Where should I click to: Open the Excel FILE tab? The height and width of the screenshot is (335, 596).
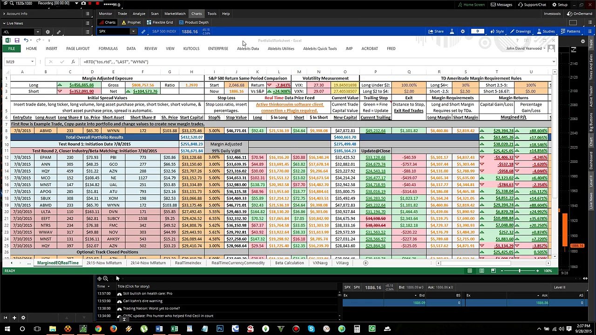pyautogui.click(x=12, y=48)
